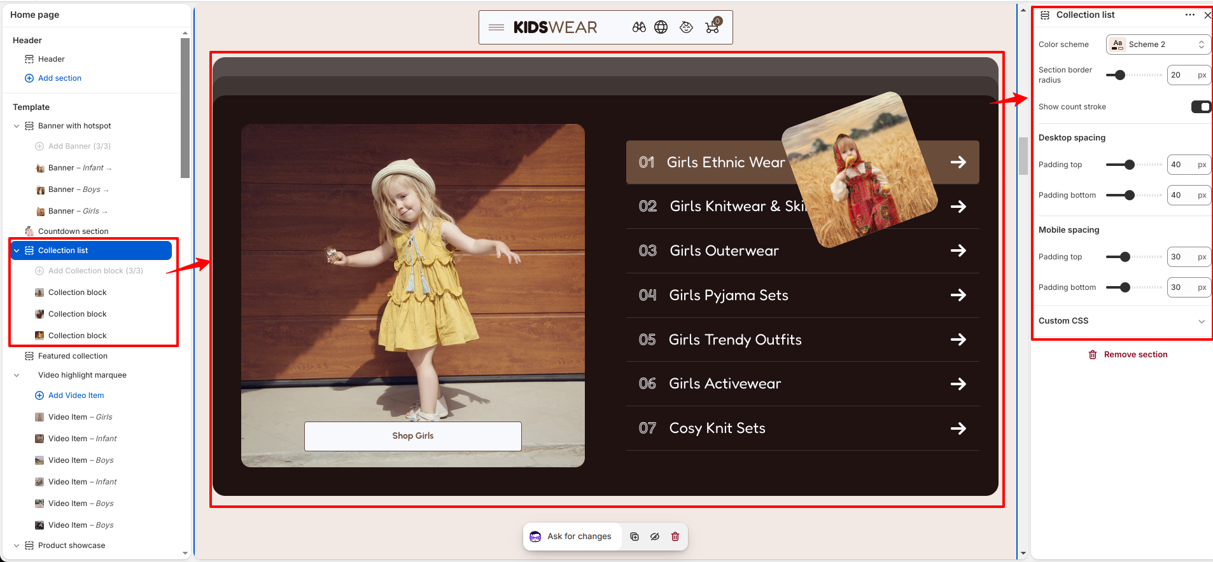Hide the section using the eye-slash icon

655,537
